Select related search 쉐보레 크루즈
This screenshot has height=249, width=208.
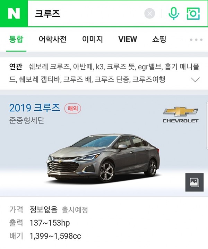click(49, 67)
